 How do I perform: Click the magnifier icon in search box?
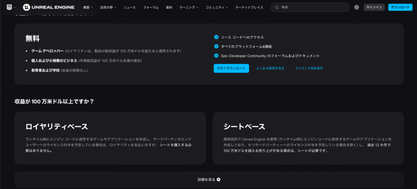click(x=277, y=7)
